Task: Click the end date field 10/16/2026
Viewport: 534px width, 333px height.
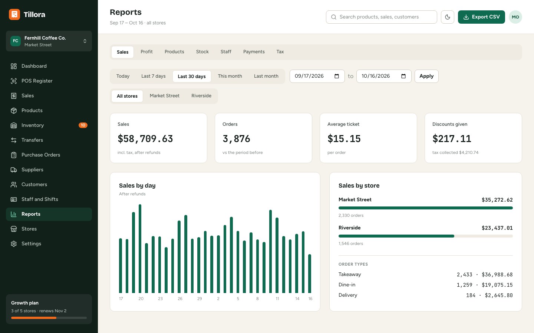Action: pos(384,76)
